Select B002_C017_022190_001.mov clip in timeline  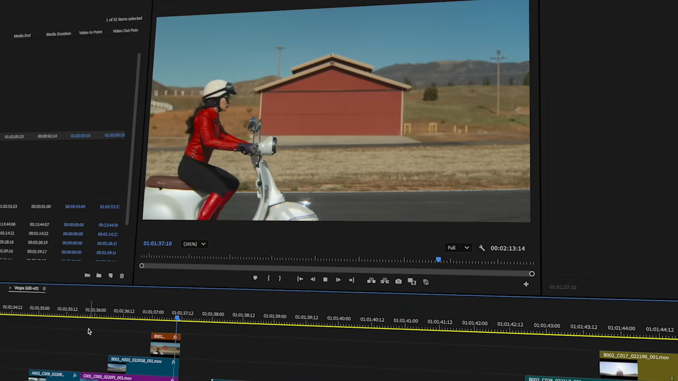click(x=636, y=357)
